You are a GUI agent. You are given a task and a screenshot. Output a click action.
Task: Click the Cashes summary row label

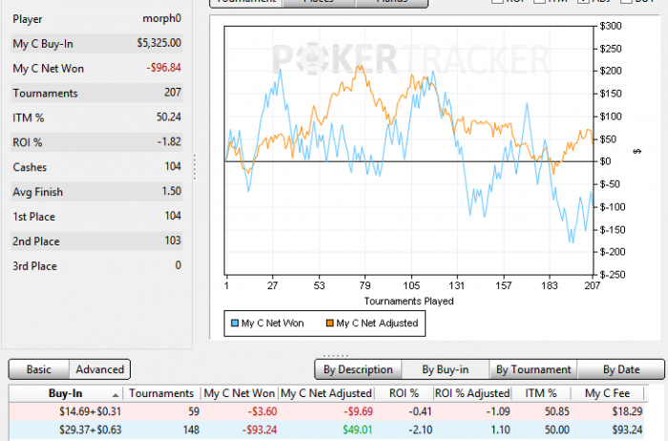[x=30, y=167]
